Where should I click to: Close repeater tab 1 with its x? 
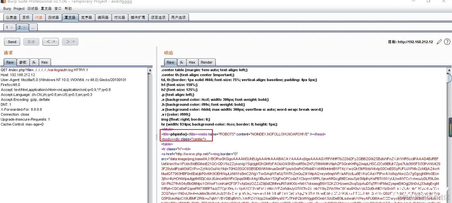(12, 28)
